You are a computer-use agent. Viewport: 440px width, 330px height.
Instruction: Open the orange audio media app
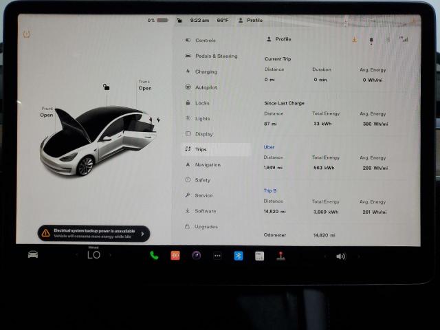tap(175, 256)
